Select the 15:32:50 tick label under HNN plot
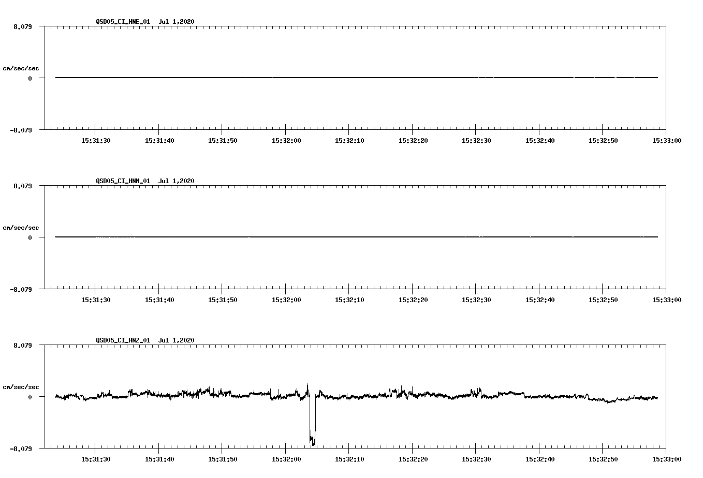 pyautogui.click(x=603, y=300)
